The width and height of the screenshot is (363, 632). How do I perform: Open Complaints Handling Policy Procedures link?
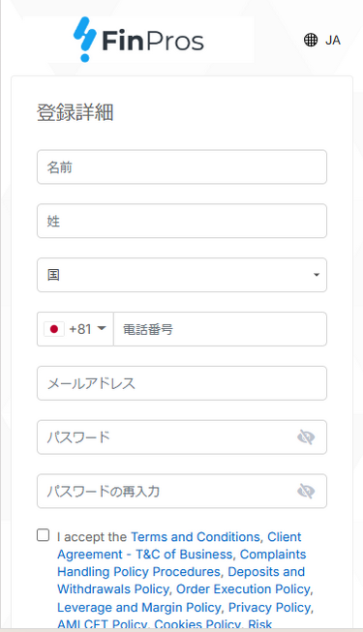pyautogui.click(x=182, y=563)
